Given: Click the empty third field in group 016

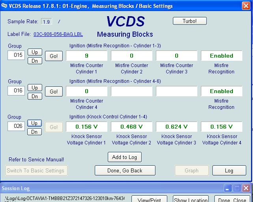Looking at the screenshot, I should click(176, 91).
